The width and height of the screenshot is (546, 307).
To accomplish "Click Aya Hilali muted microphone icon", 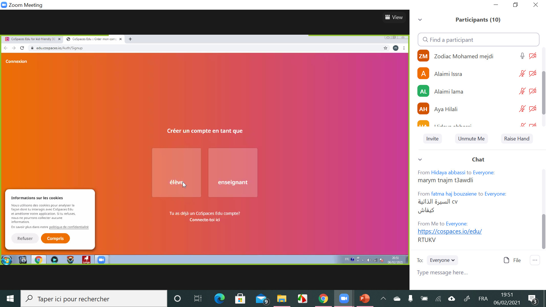I will 522,109.
